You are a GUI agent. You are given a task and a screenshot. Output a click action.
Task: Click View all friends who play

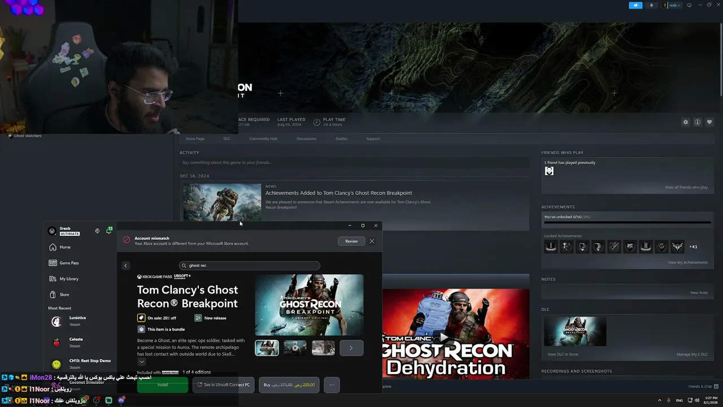tap(686, 187)
